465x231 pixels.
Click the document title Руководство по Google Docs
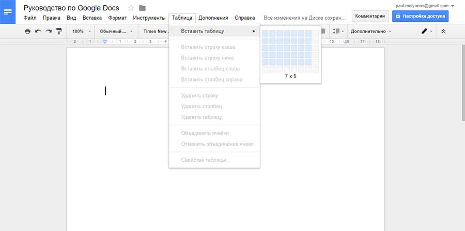71,8
